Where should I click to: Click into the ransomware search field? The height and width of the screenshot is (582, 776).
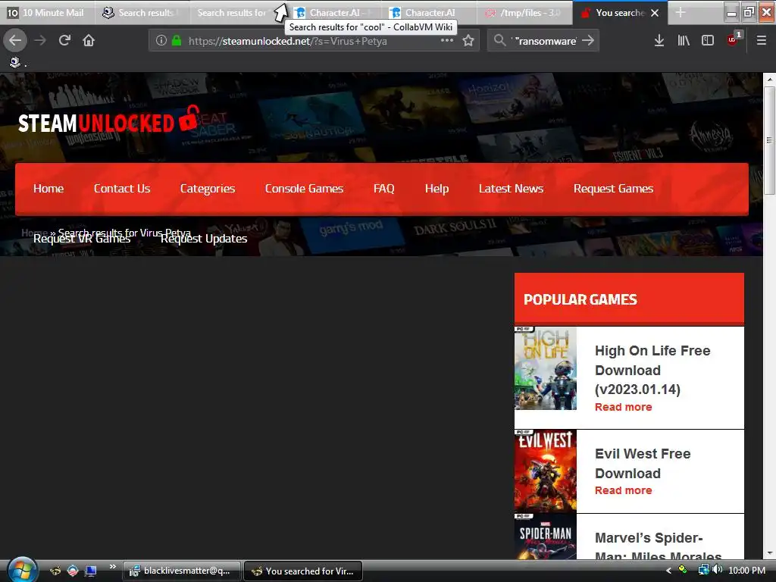point(544,41)
